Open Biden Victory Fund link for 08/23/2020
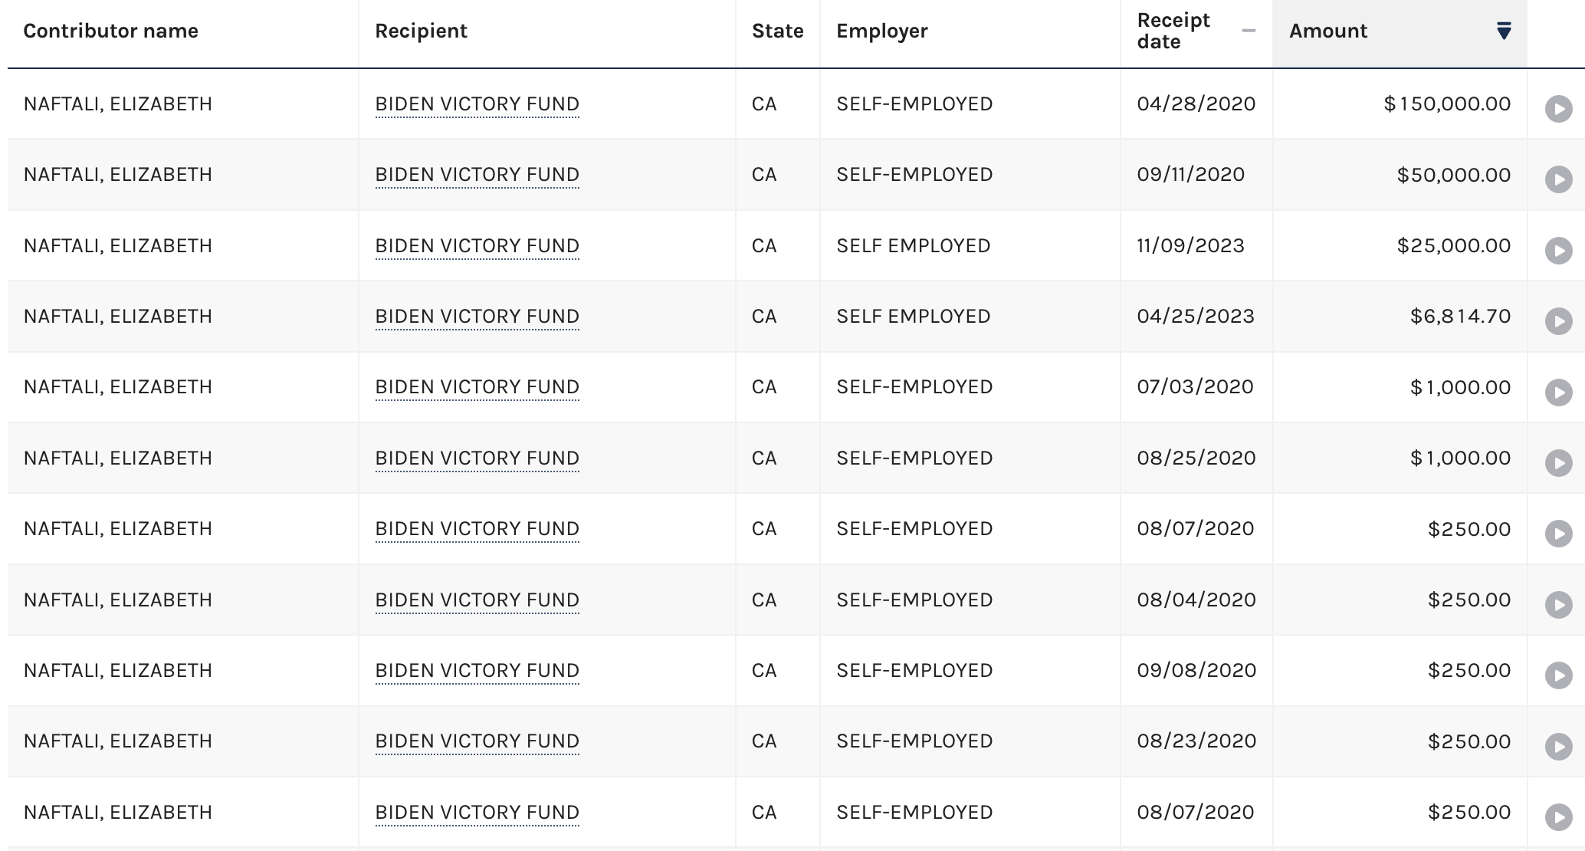 point(477,741)
